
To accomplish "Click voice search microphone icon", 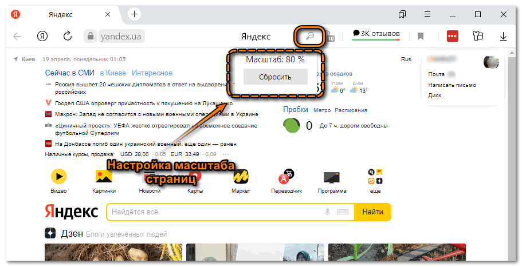I will point(328,212).
